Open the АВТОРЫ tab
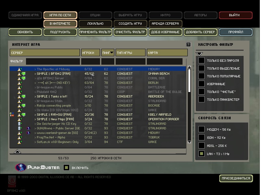 tap(200, 15)
